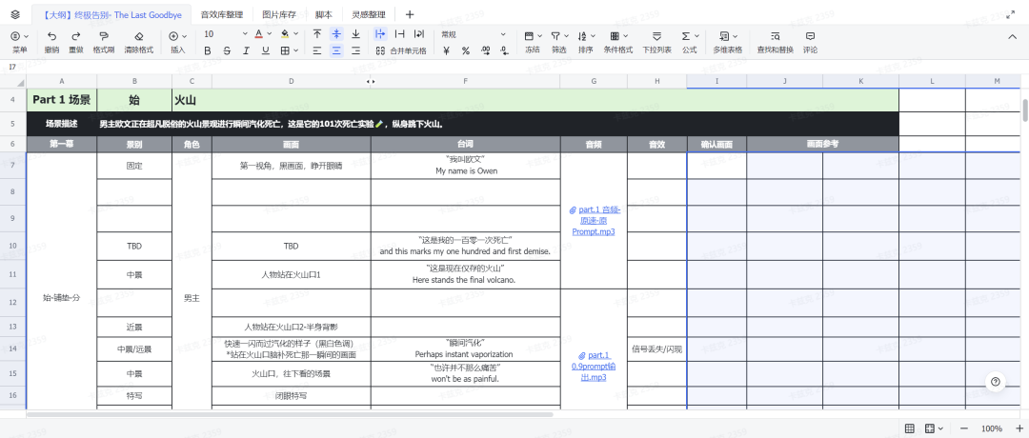Click the increase decimal places icon
This screenshot has height=438, width=1029.
[x=486, y=50]
